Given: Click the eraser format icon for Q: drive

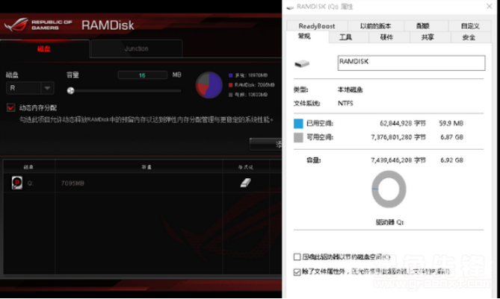Looking at the screenshot, I should tap(246, 183).
